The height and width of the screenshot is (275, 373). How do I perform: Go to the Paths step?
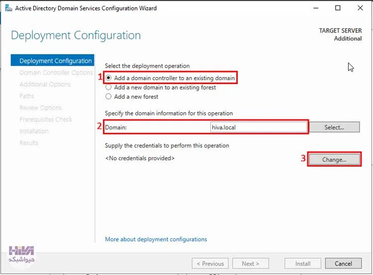tap(27, 96)
